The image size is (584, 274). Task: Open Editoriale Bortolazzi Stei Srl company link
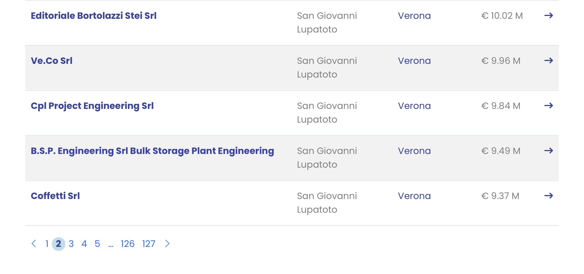(94, 16)
